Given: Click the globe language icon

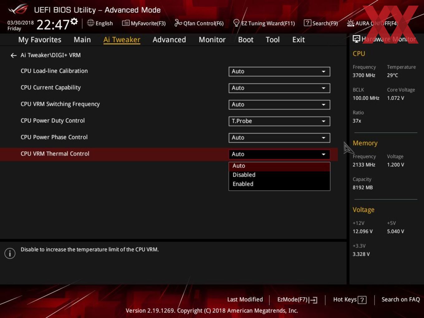Looking at the screenshot, I should (x=90, y=23).
